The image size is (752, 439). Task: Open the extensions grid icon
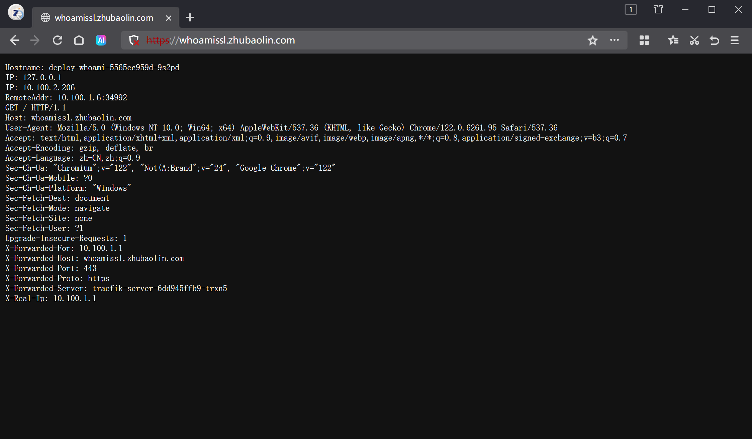pyautogui.click(x=644, y=40)
